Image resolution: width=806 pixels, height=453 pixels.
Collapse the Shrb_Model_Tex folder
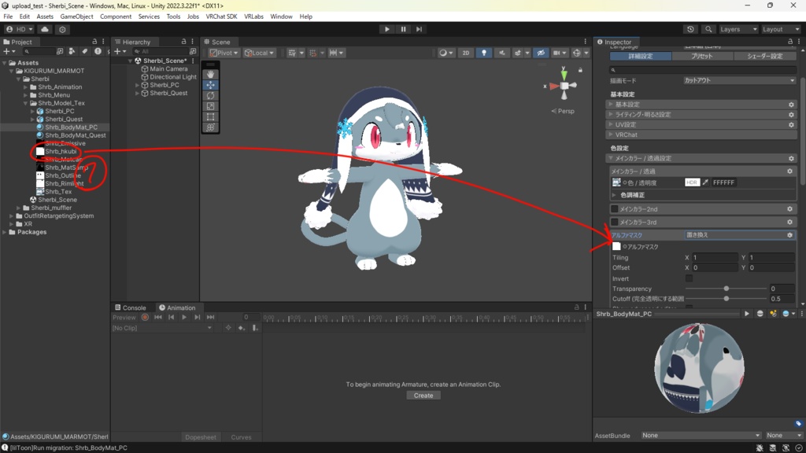click(26, 103)
